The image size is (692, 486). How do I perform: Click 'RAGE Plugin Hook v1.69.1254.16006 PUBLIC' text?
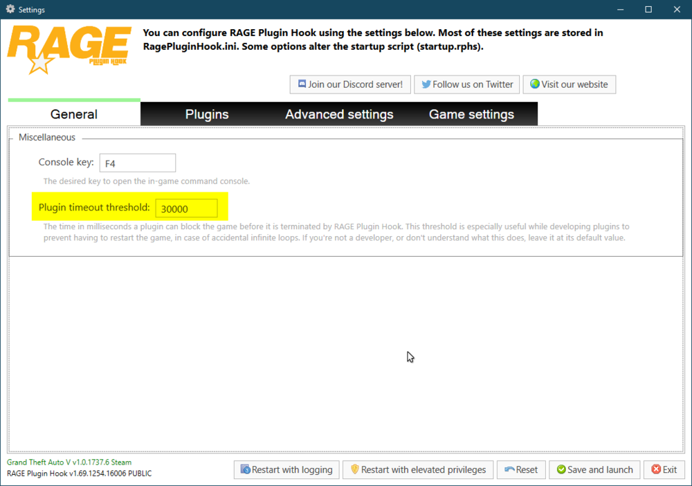(79, 474)
